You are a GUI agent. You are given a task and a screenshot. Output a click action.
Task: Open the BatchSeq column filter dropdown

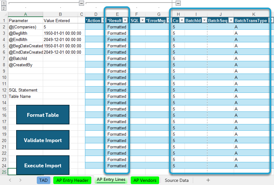tap(231, 20)
